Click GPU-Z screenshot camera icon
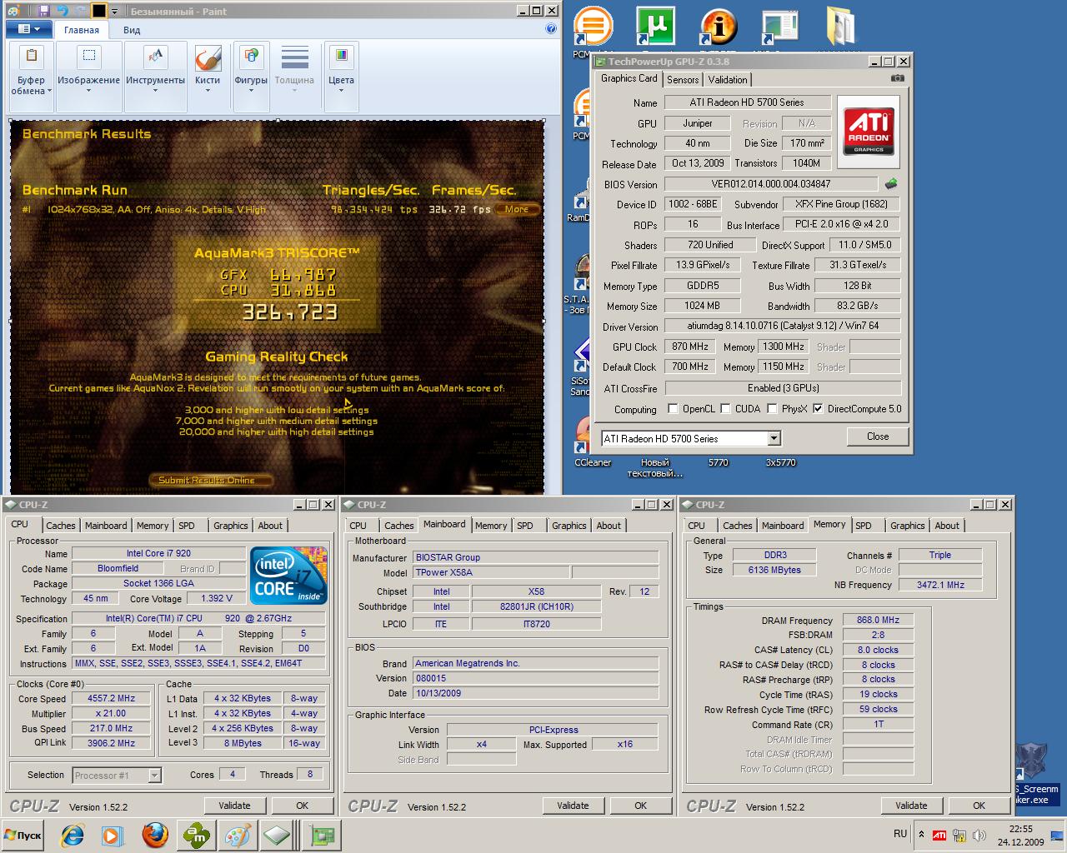This screenshot has height=853, width=1067. click(x=897, y=78)
